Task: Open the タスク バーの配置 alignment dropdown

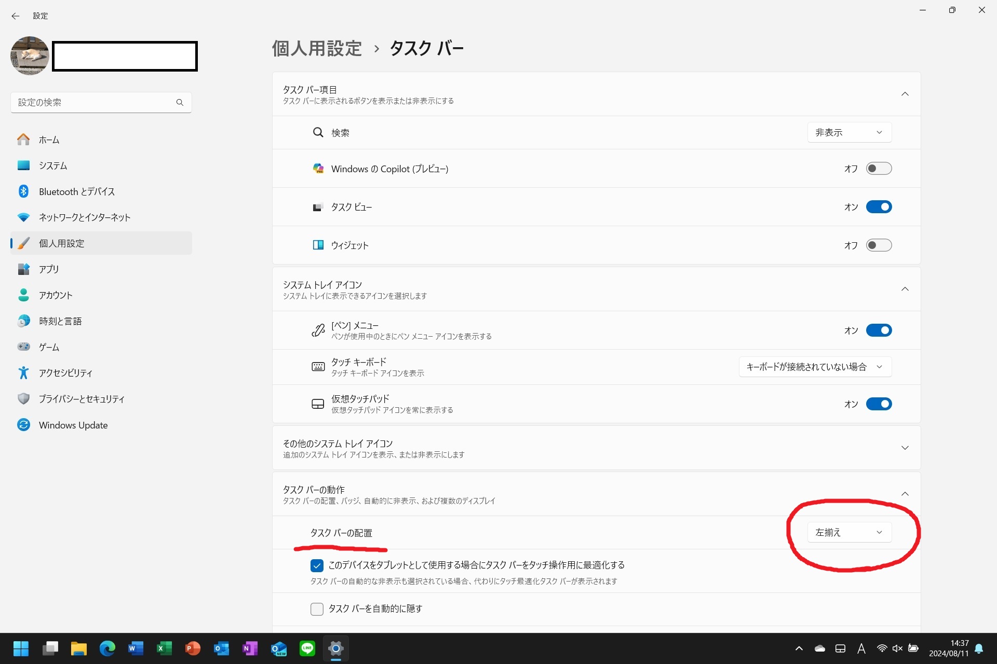Action: 849,532
